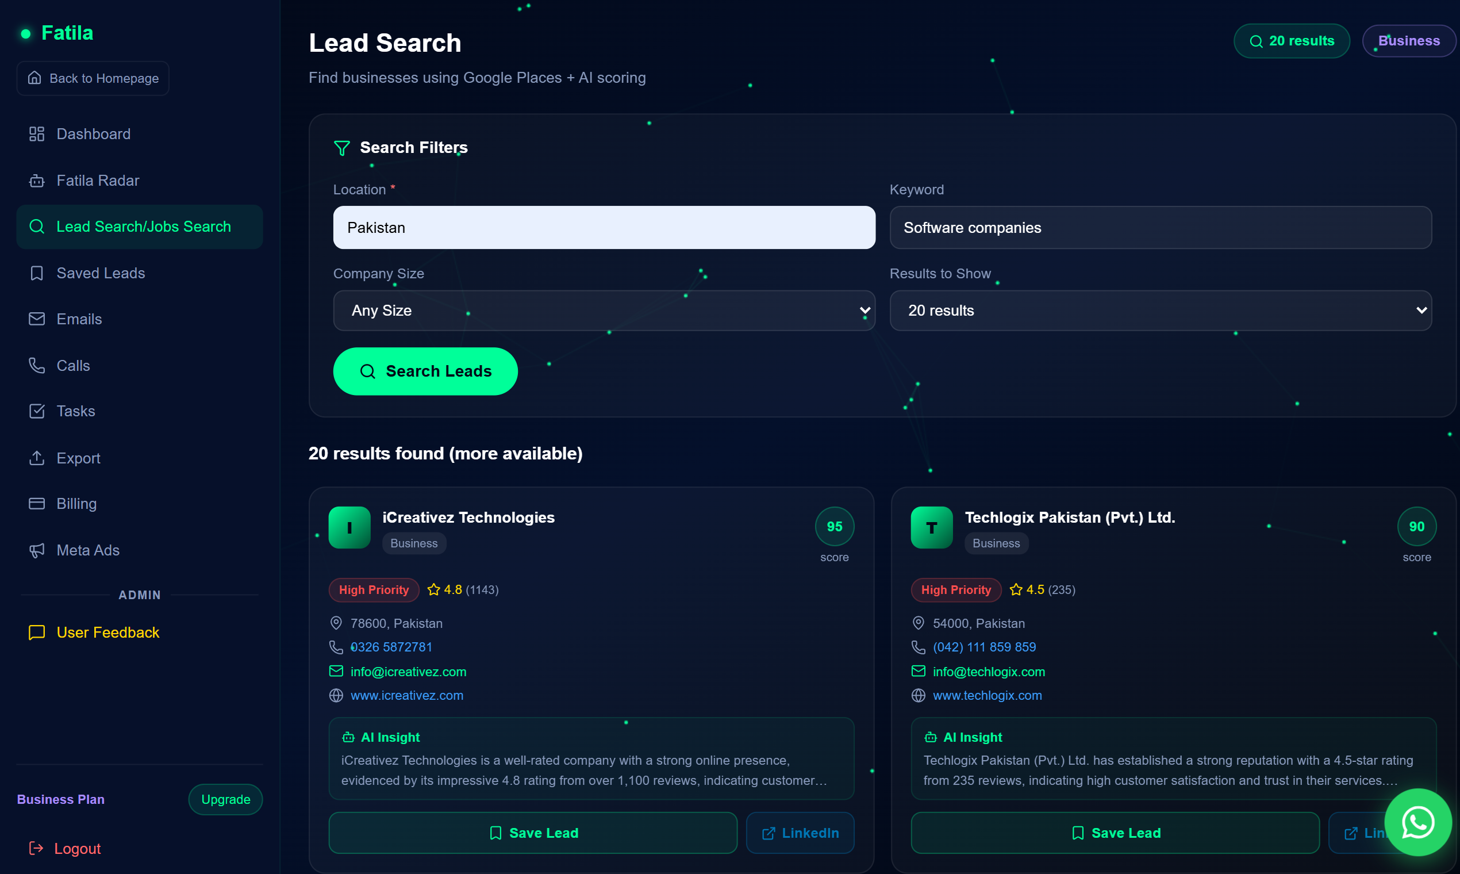1460x874 pixels.
Task: Click the Keyword field with Software companies
Action: tap(1161, 227)
